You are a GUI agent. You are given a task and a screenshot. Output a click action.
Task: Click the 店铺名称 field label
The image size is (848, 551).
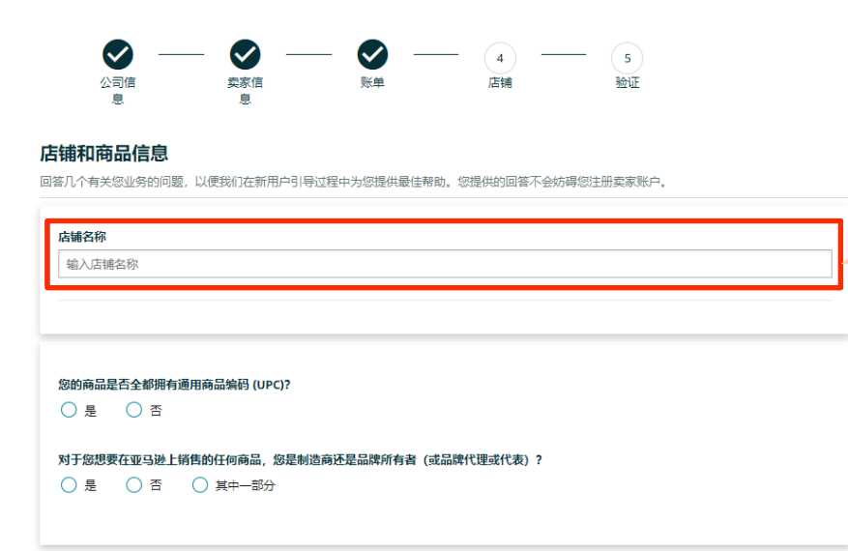pyautogui.click(x=82, y=236)
